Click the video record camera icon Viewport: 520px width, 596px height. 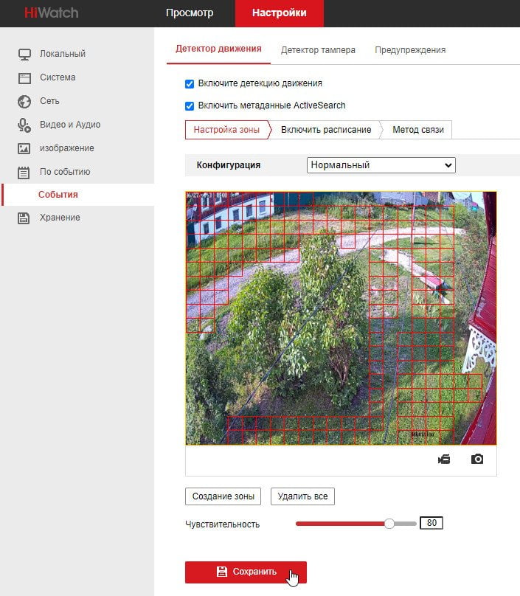click(x=444, y=459)
